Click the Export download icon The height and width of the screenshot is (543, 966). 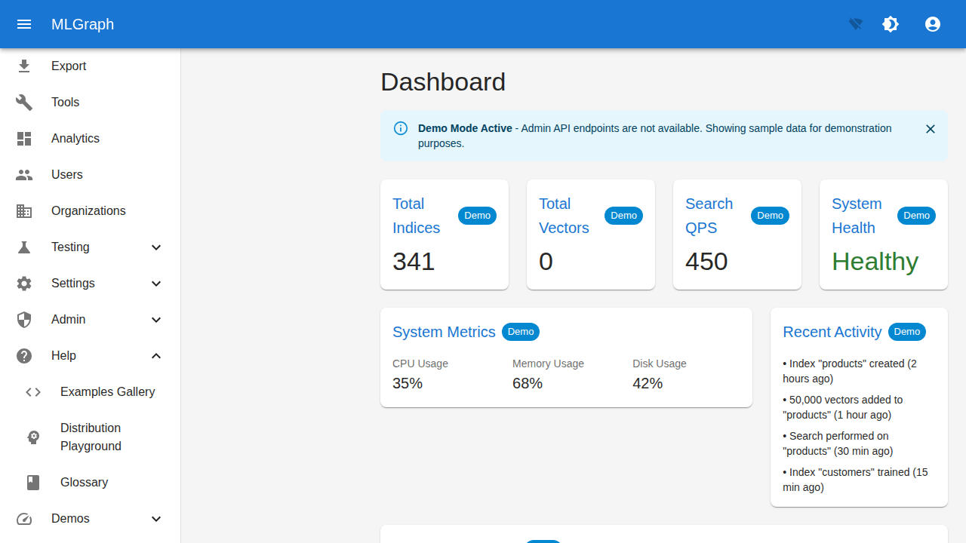(24, 66)
